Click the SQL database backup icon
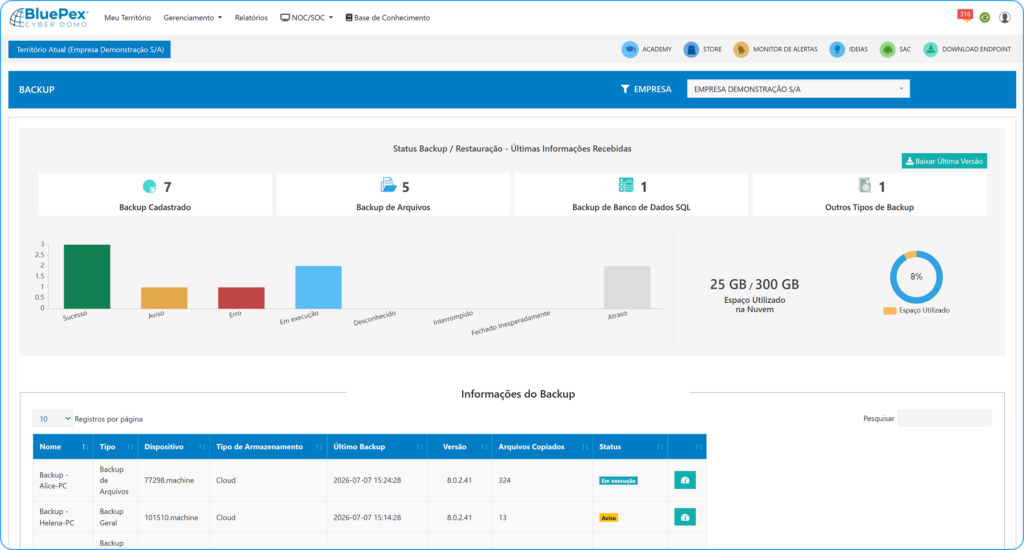The image size is (1024, 550). tap(626, 185)
